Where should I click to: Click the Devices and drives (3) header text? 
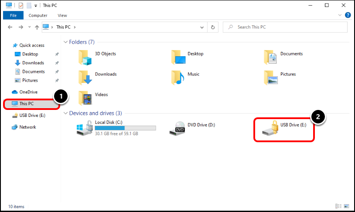(96, 113)
